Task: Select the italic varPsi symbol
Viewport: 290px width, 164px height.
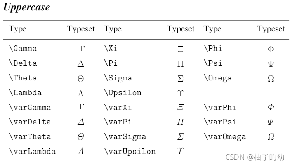Action: tap(271, 122)
